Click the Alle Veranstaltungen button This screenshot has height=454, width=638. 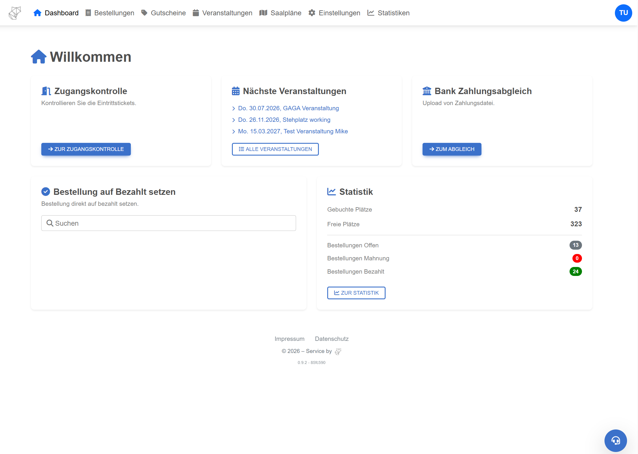tap(275, 149)
